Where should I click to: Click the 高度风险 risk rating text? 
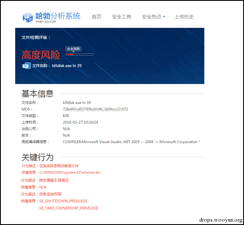(x=41, y=55)
